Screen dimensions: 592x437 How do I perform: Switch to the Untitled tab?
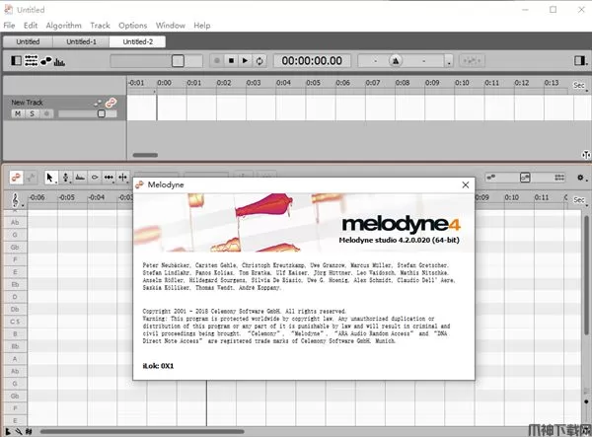[x=28, y=41]
